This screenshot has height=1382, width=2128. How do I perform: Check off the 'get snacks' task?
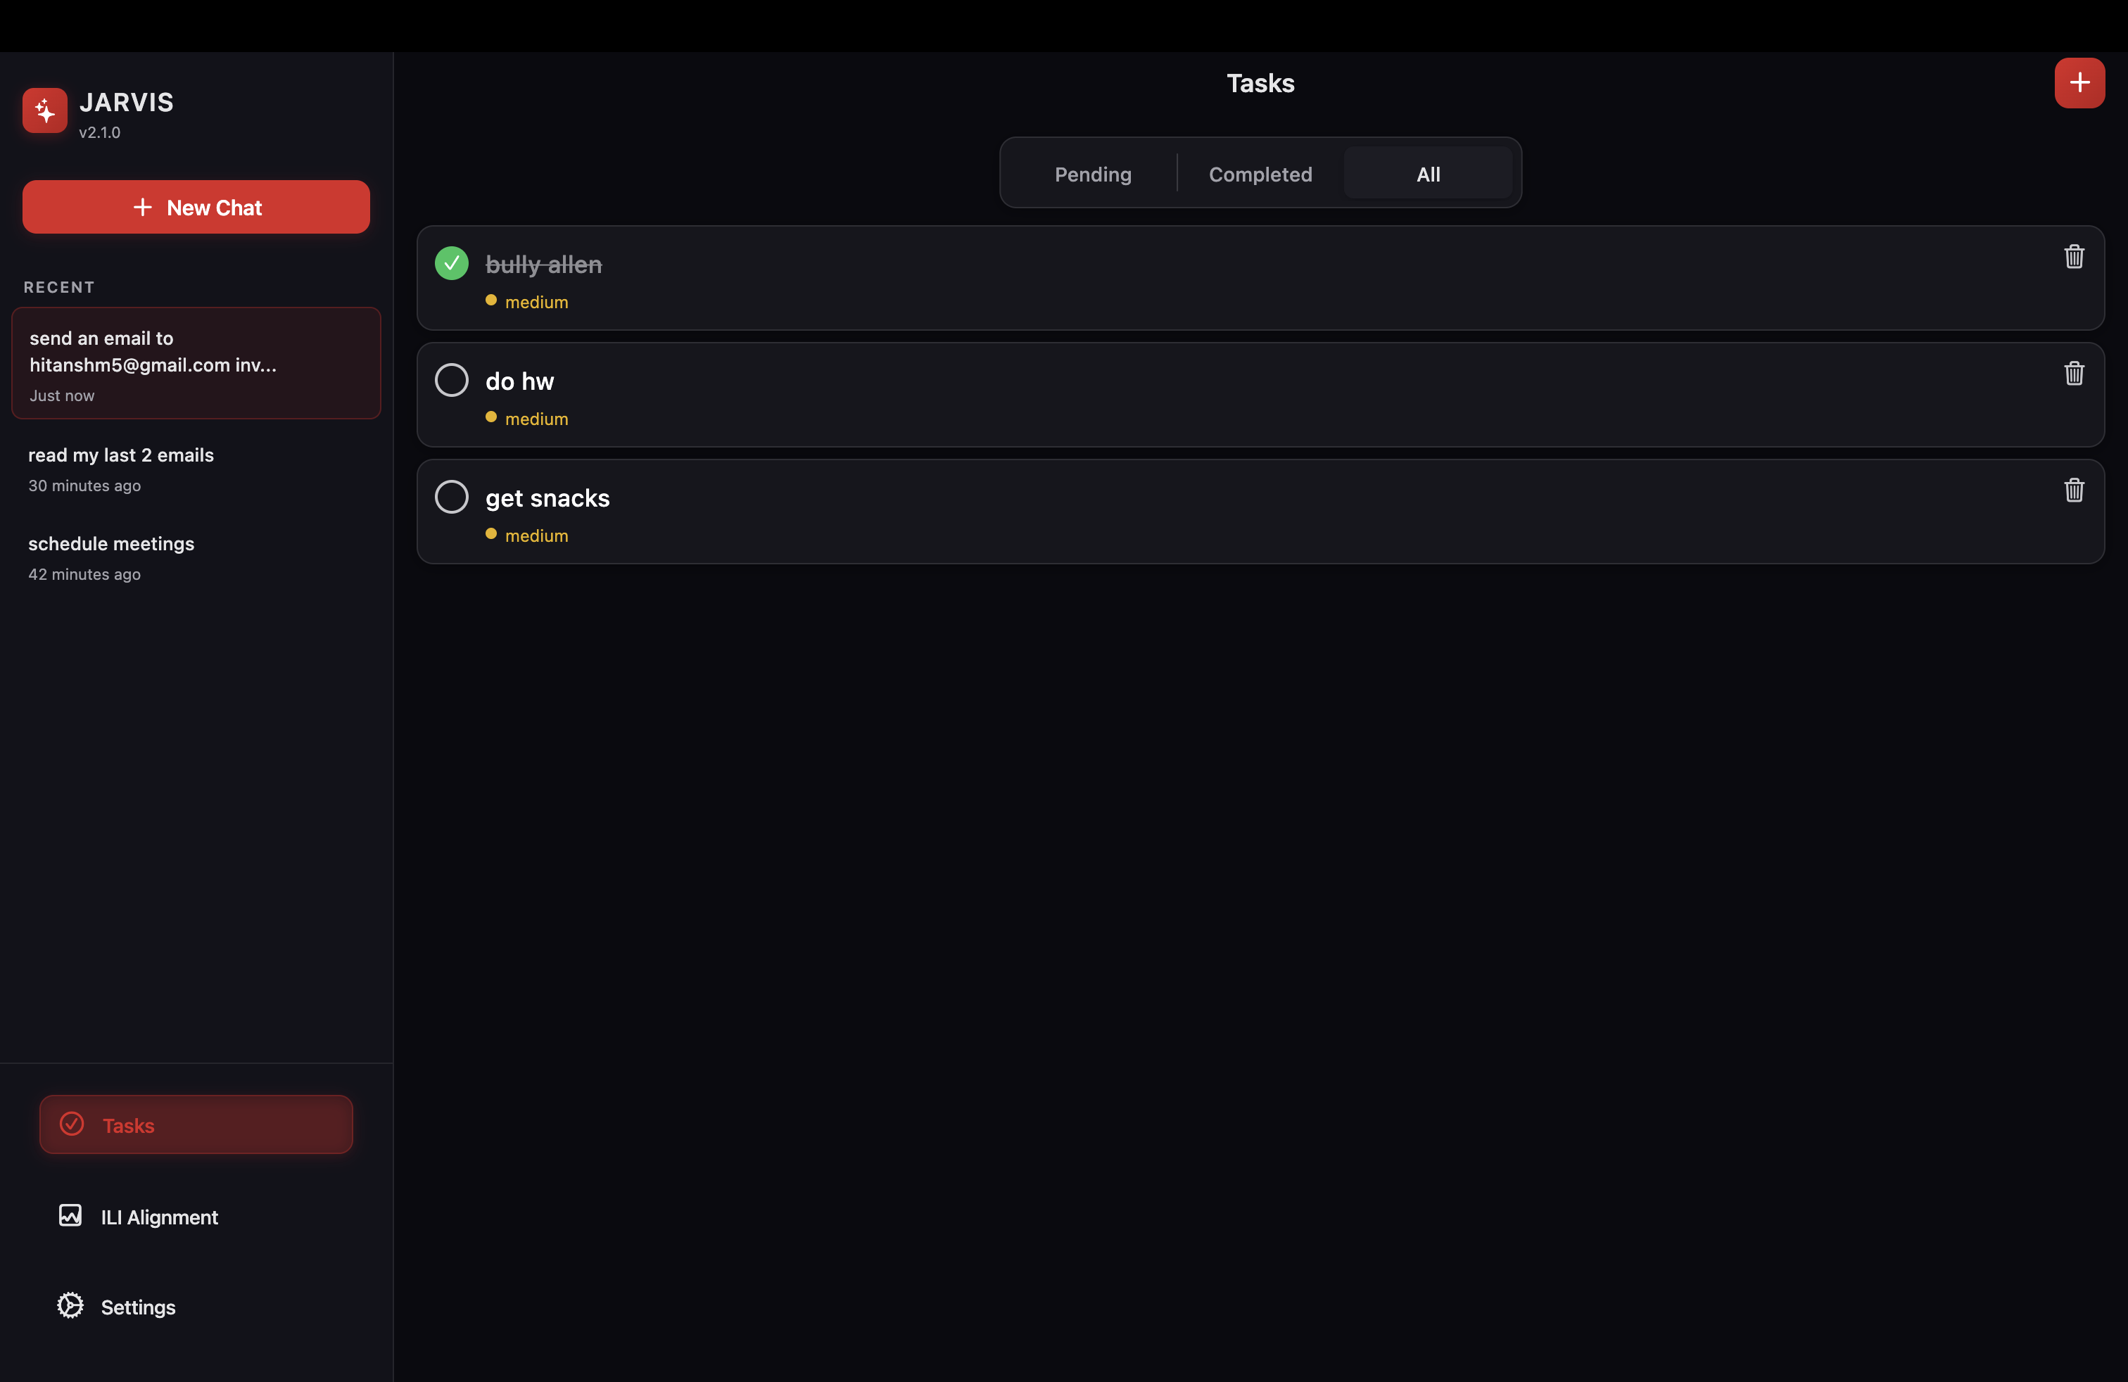(452, 497)
